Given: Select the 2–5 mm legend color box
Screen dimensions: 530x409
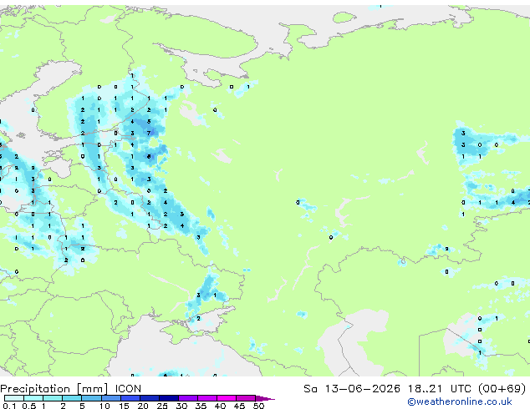Looking at the screenshot, I should pyautogui.click(x=72, y=398).
